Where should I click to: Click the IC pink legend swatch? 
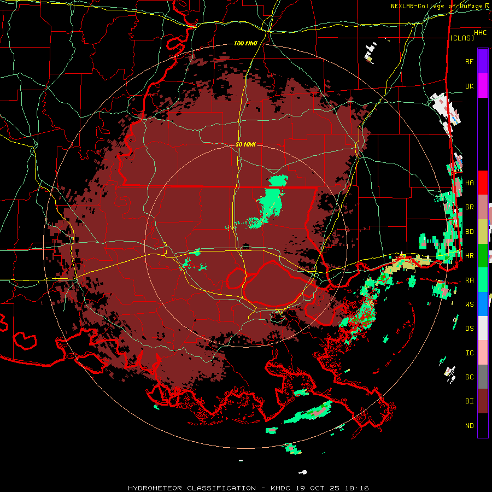[x=483, y=353]
